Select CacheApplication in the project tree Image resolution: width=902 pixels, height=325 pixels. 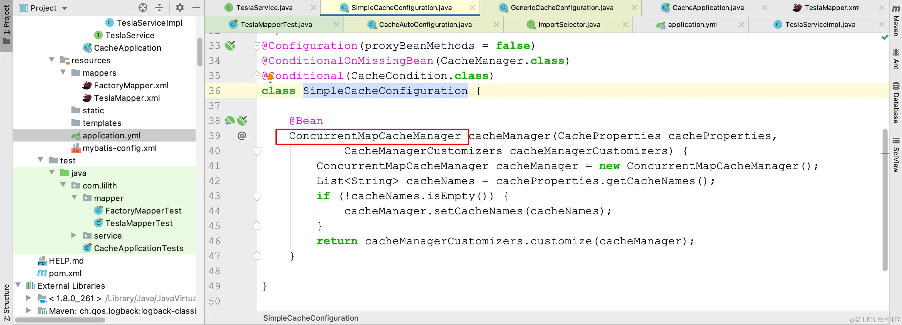point(128,48)
